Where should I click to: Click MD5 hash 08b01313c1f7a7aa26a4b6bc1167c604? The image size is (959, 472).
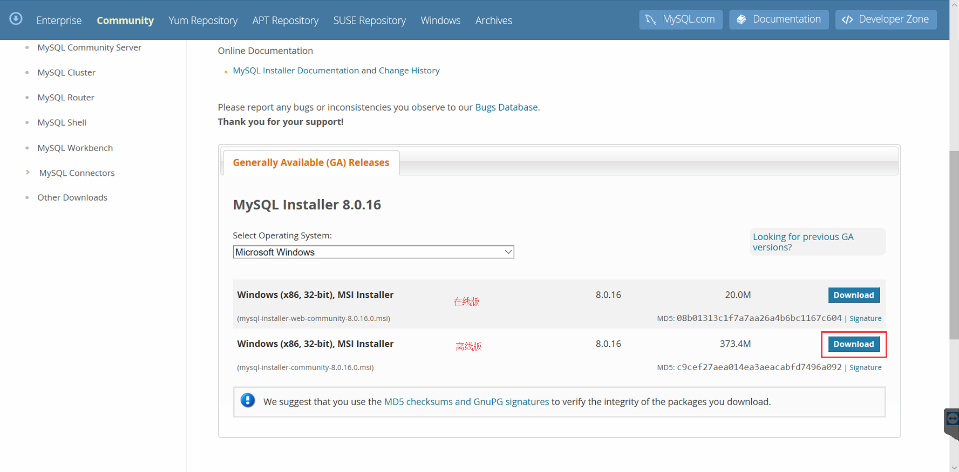[x=759, y=318]
